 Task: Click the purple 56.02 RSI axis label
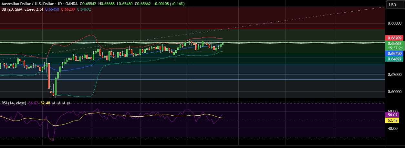click(392, 115)
